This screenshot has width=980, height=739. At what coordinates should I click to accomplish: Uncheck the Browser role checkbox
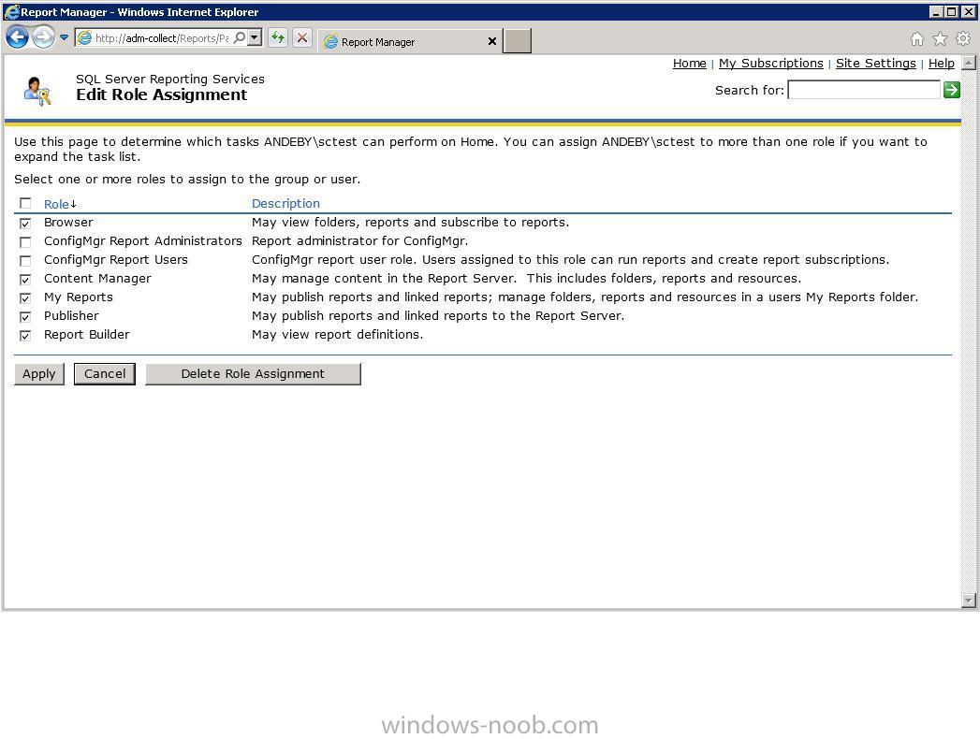pyautogui.click(x=25, y=223)
